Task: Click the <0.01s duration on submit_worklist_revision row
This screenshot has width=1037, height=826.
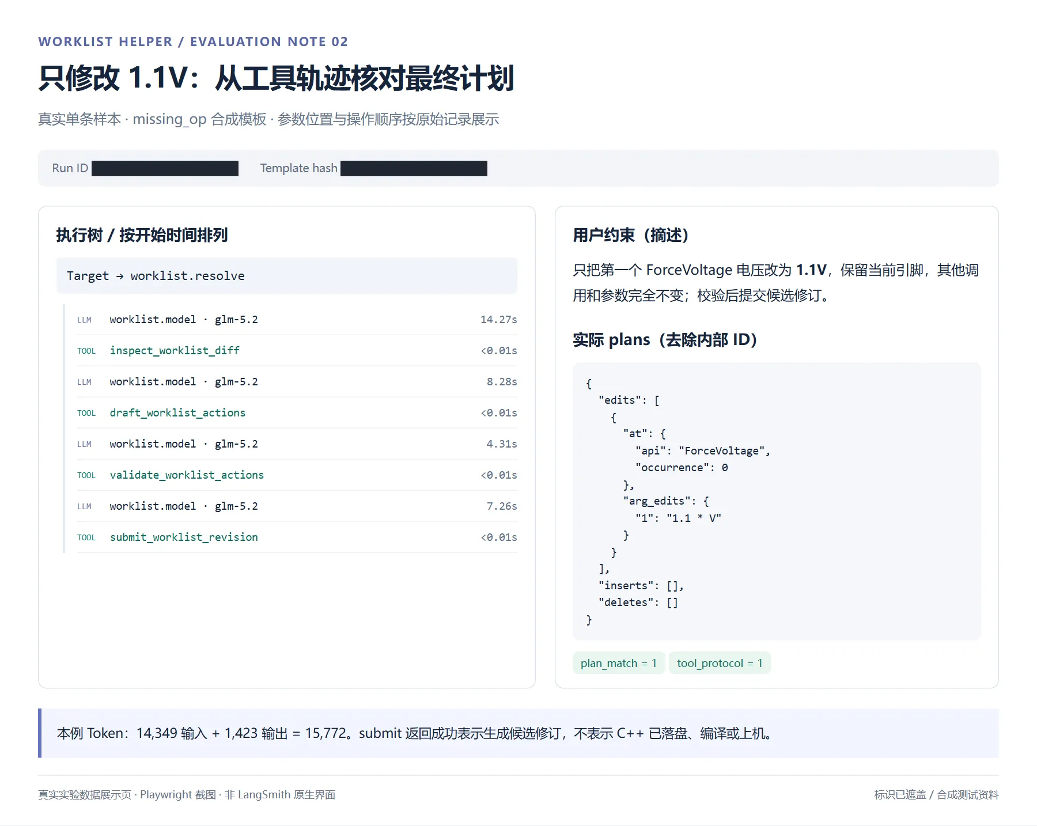Action: tap(499, 537)
